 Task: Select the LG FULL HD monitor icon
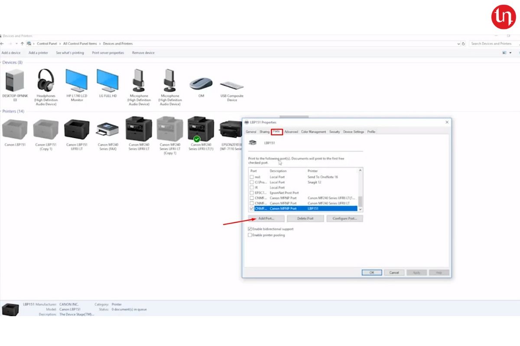(x=108, y=80)
